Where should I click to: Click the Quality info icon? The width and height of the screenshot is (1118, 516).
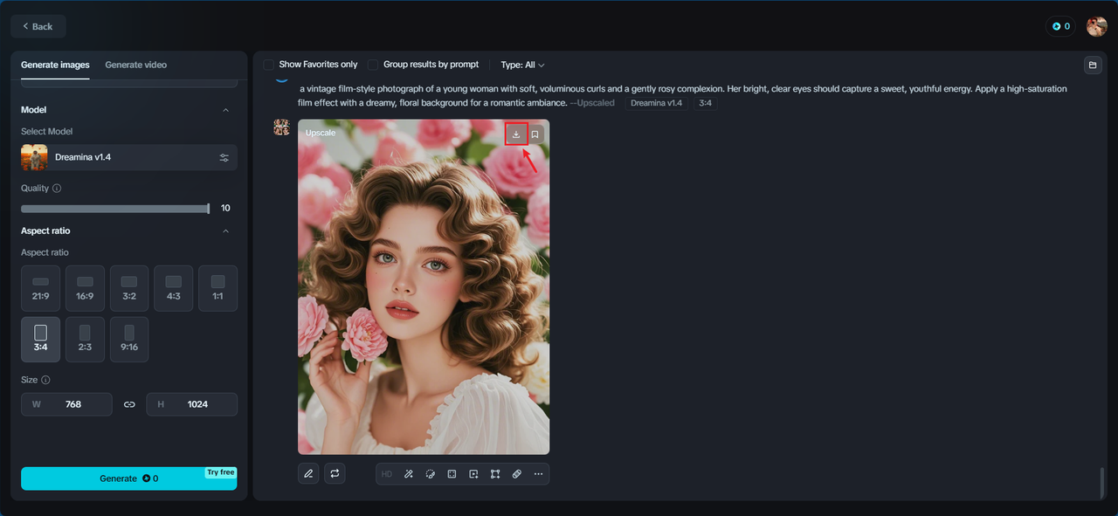(57, 189)
